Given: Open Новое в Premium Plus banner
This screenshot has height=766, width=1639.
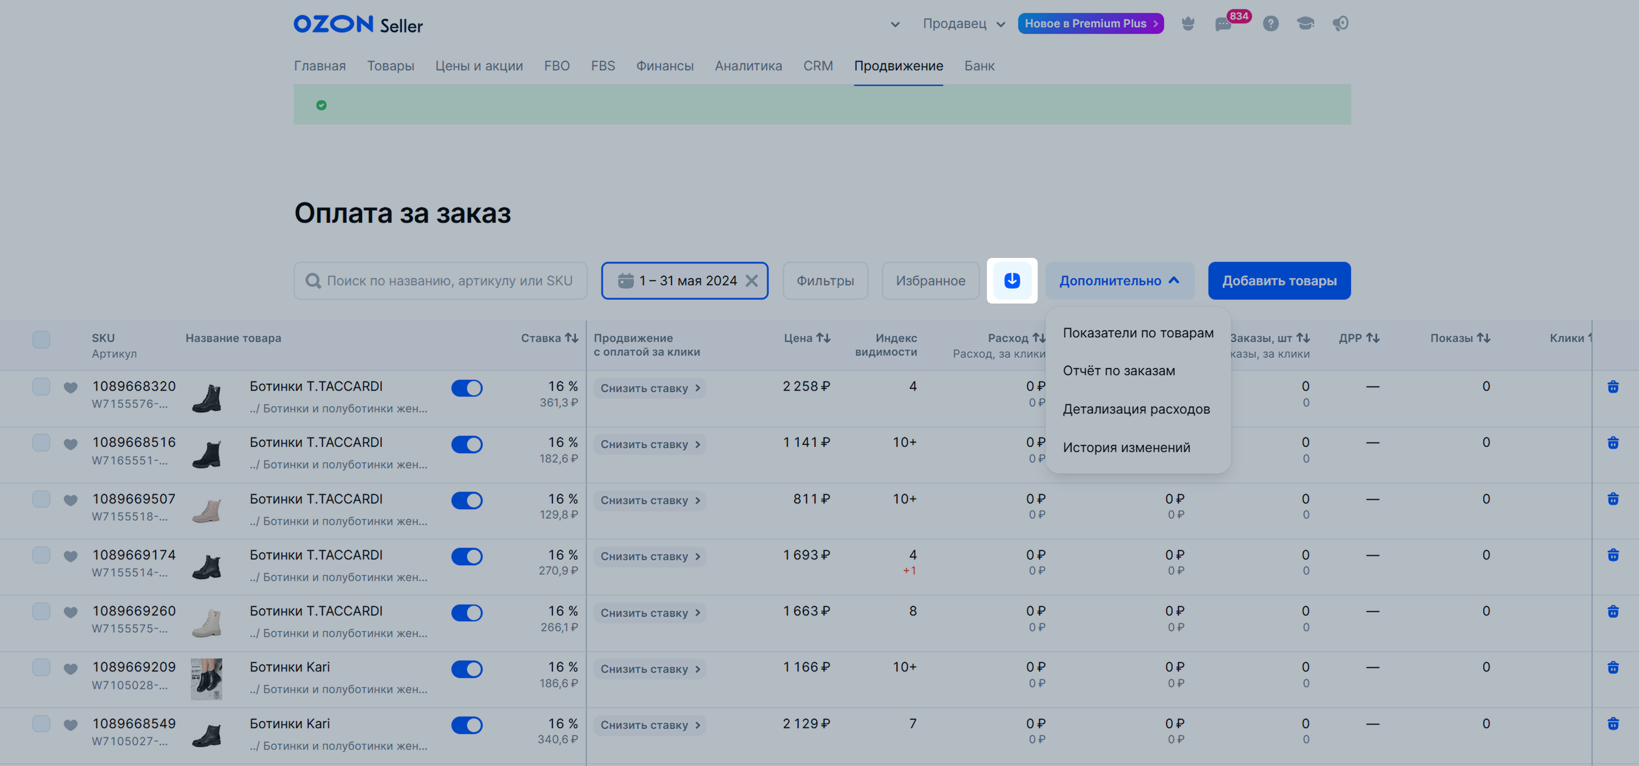Looking at the screenshot, I should tap(1090, 23).
